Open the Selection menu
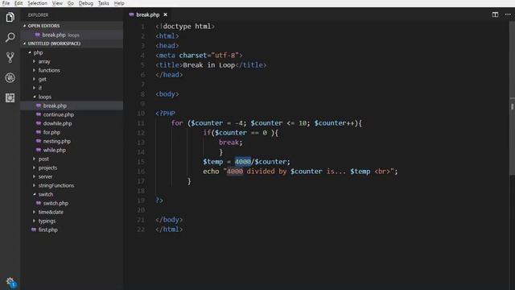Screen dimensions: 515x290 tap(38, 3)
